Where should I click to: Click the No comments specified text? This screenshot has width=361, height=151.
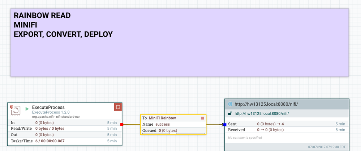tap(245, 138)
